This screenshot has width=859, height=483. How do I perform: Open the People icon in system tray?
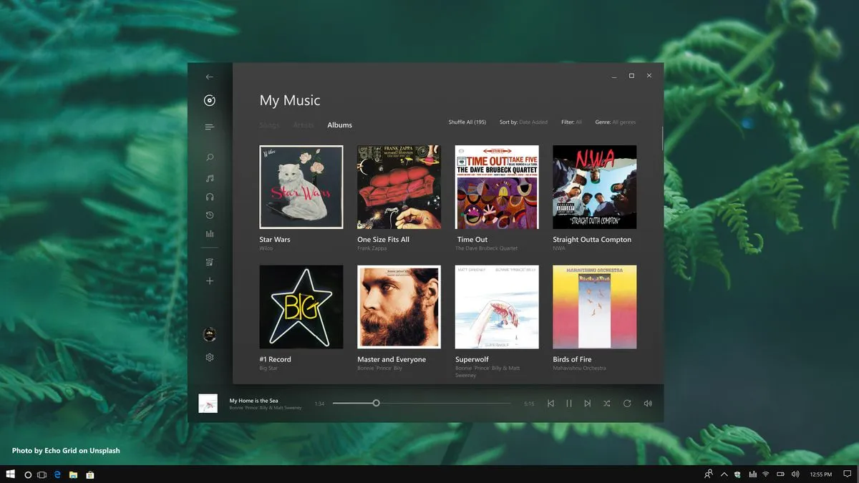pyautogui.click(x=708, y=474)
